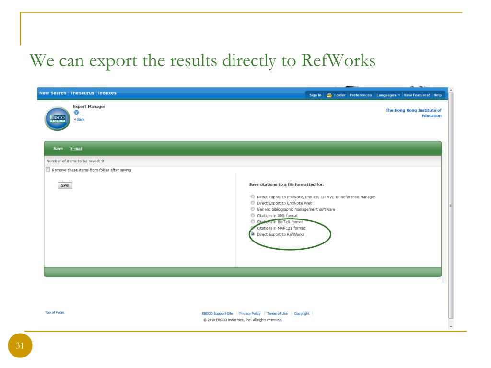
Task: Select Direct Export to EndNote Web
Action: 252,203
